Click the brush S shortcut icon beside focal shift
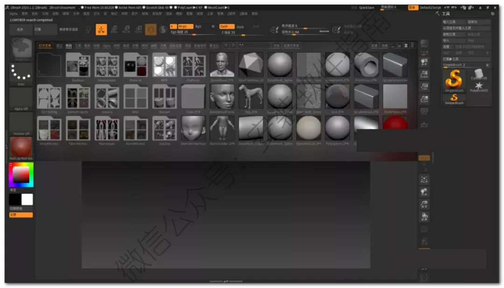 click(274, 30)
